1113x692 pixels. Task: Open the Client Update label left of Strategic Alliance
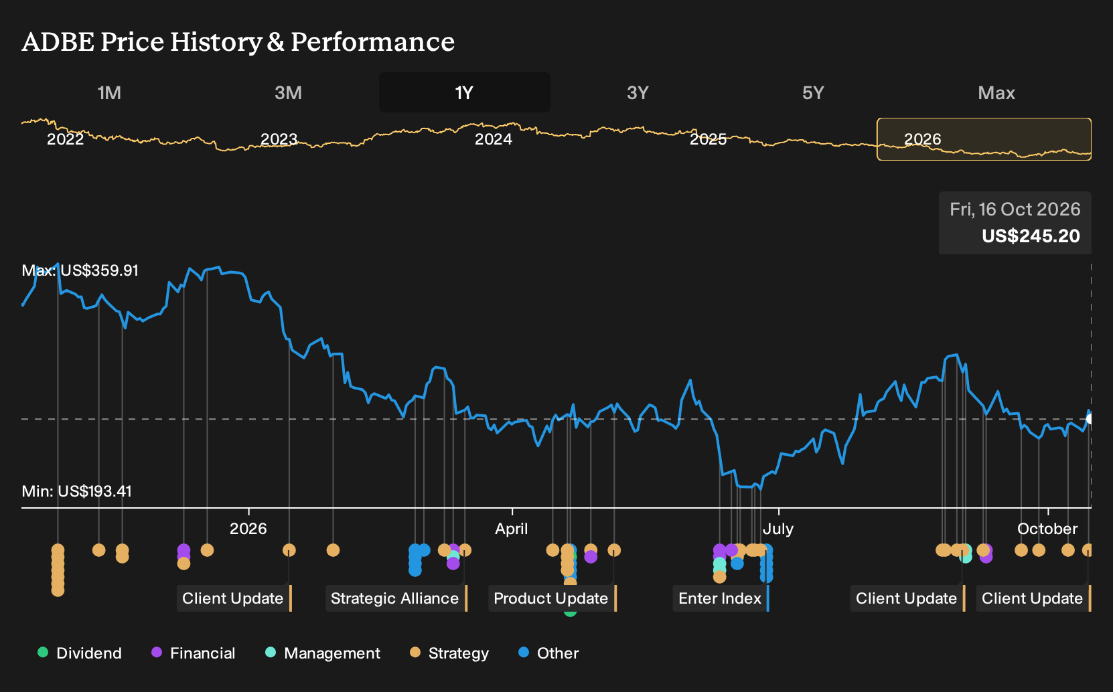click(x=234, y=598)
